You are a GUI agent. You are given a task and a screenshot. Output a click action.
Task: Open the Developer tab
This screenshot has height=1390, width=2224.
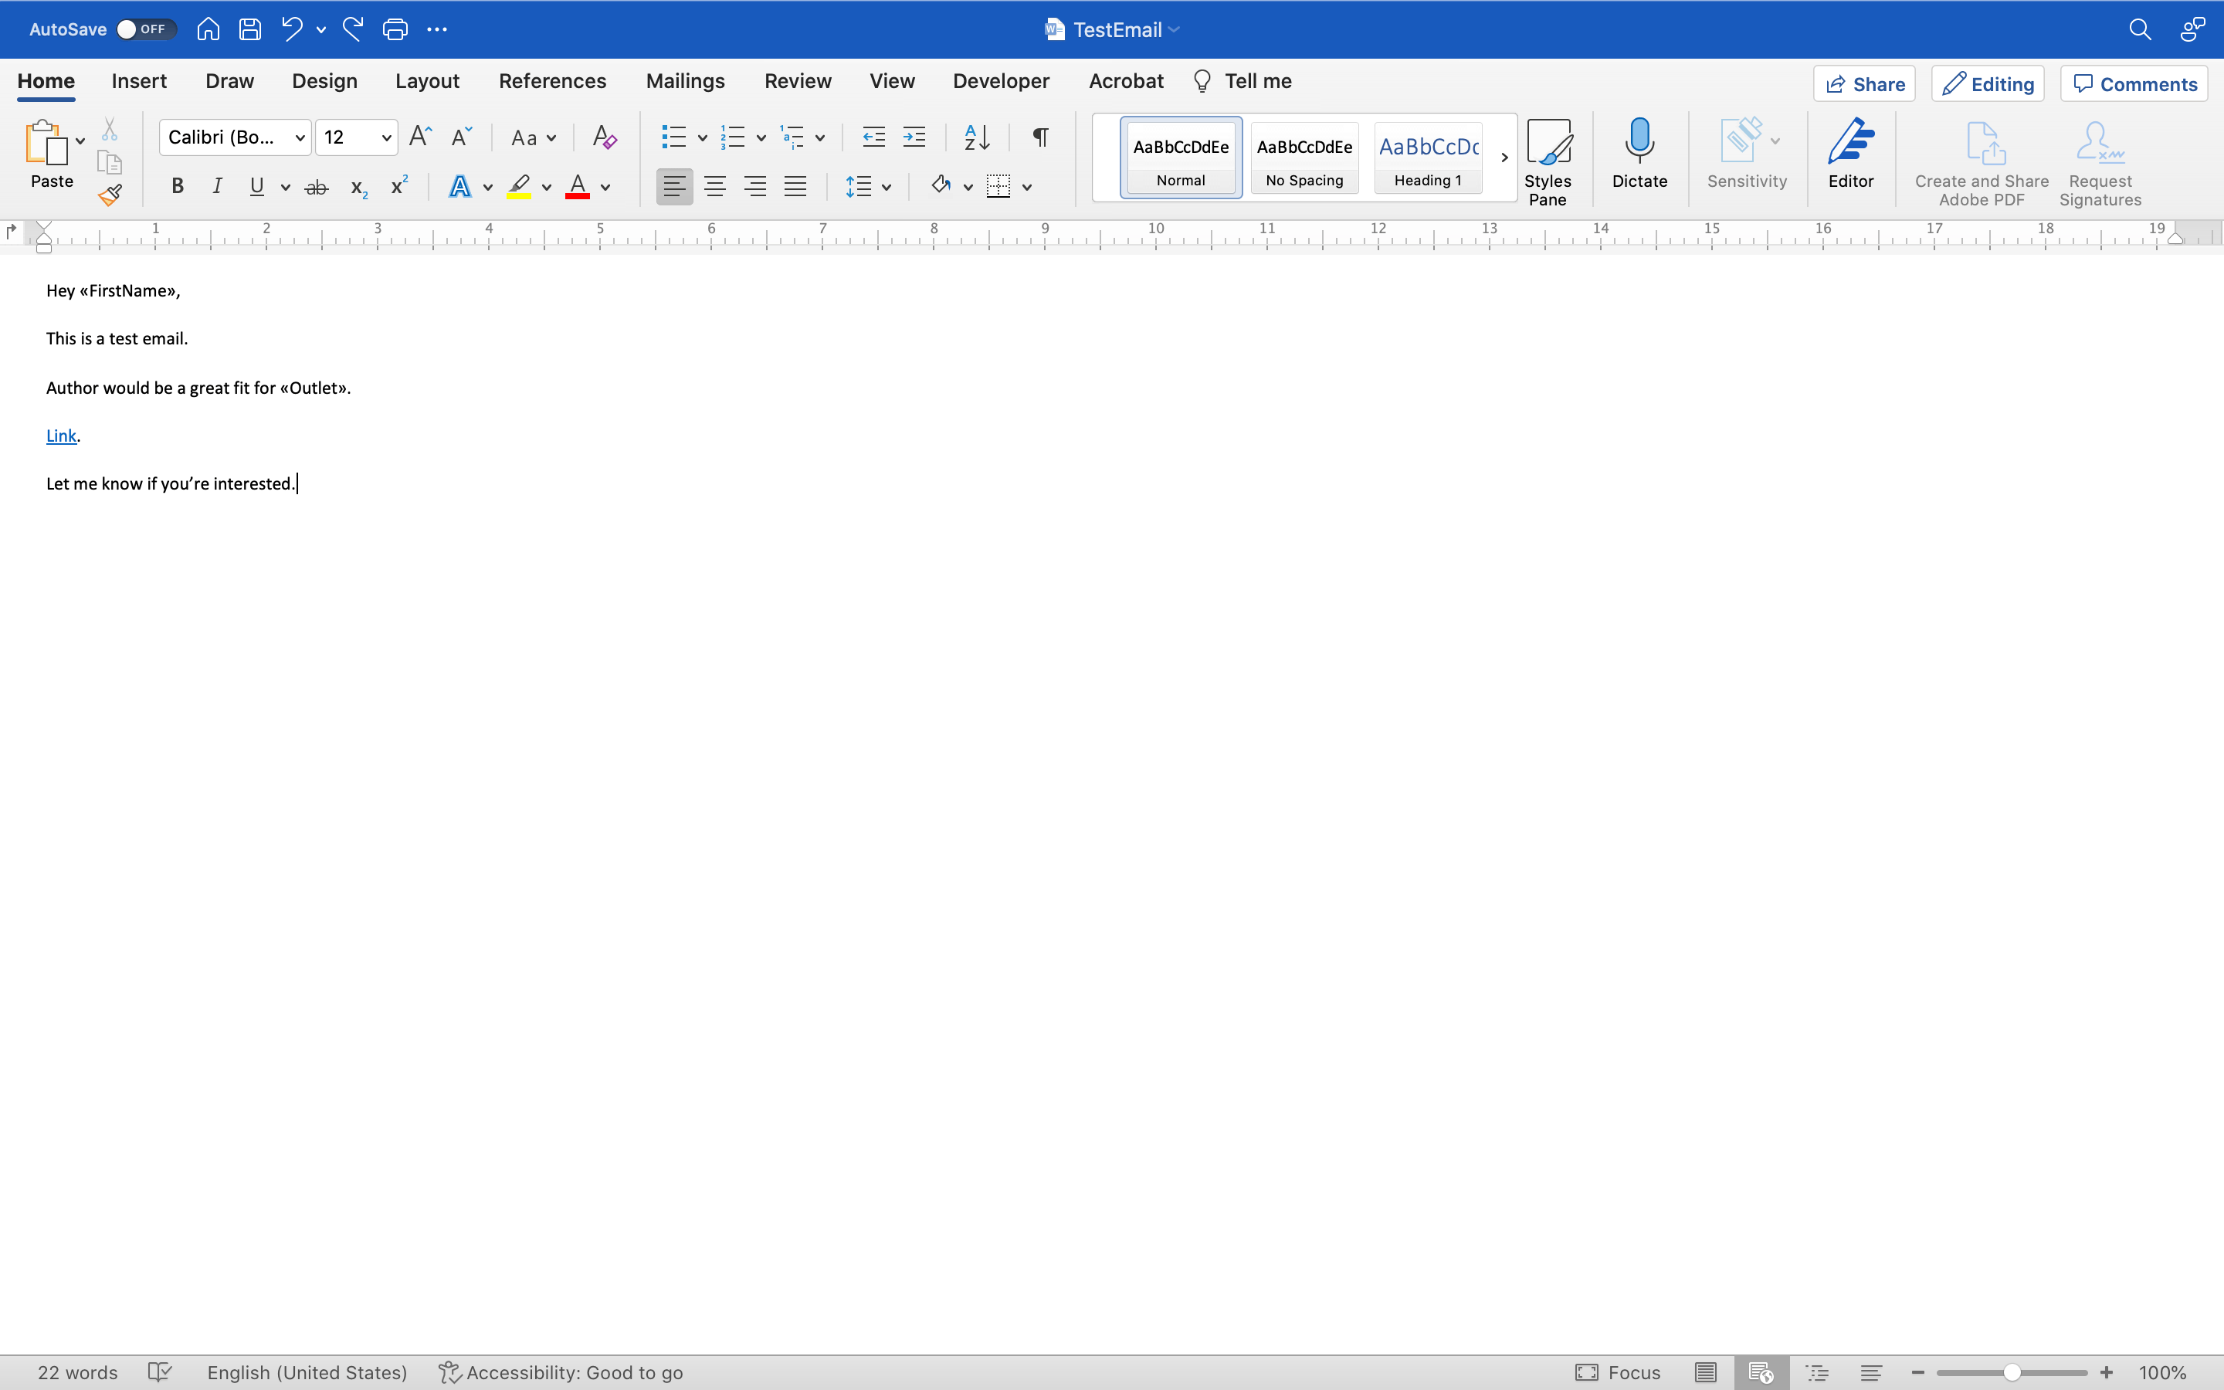click(x=1001, y=81)
